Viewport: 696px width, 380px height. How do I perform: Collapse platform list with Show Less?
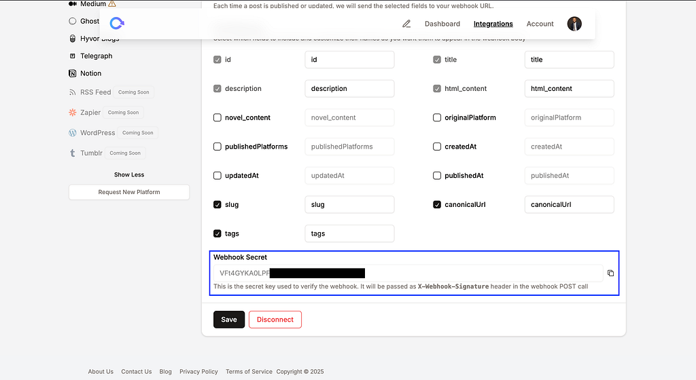tap(129, 174)
